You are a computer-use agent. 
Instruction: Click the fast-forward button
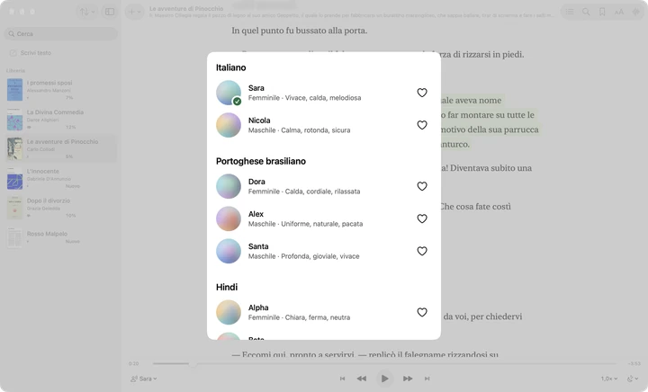408,379
